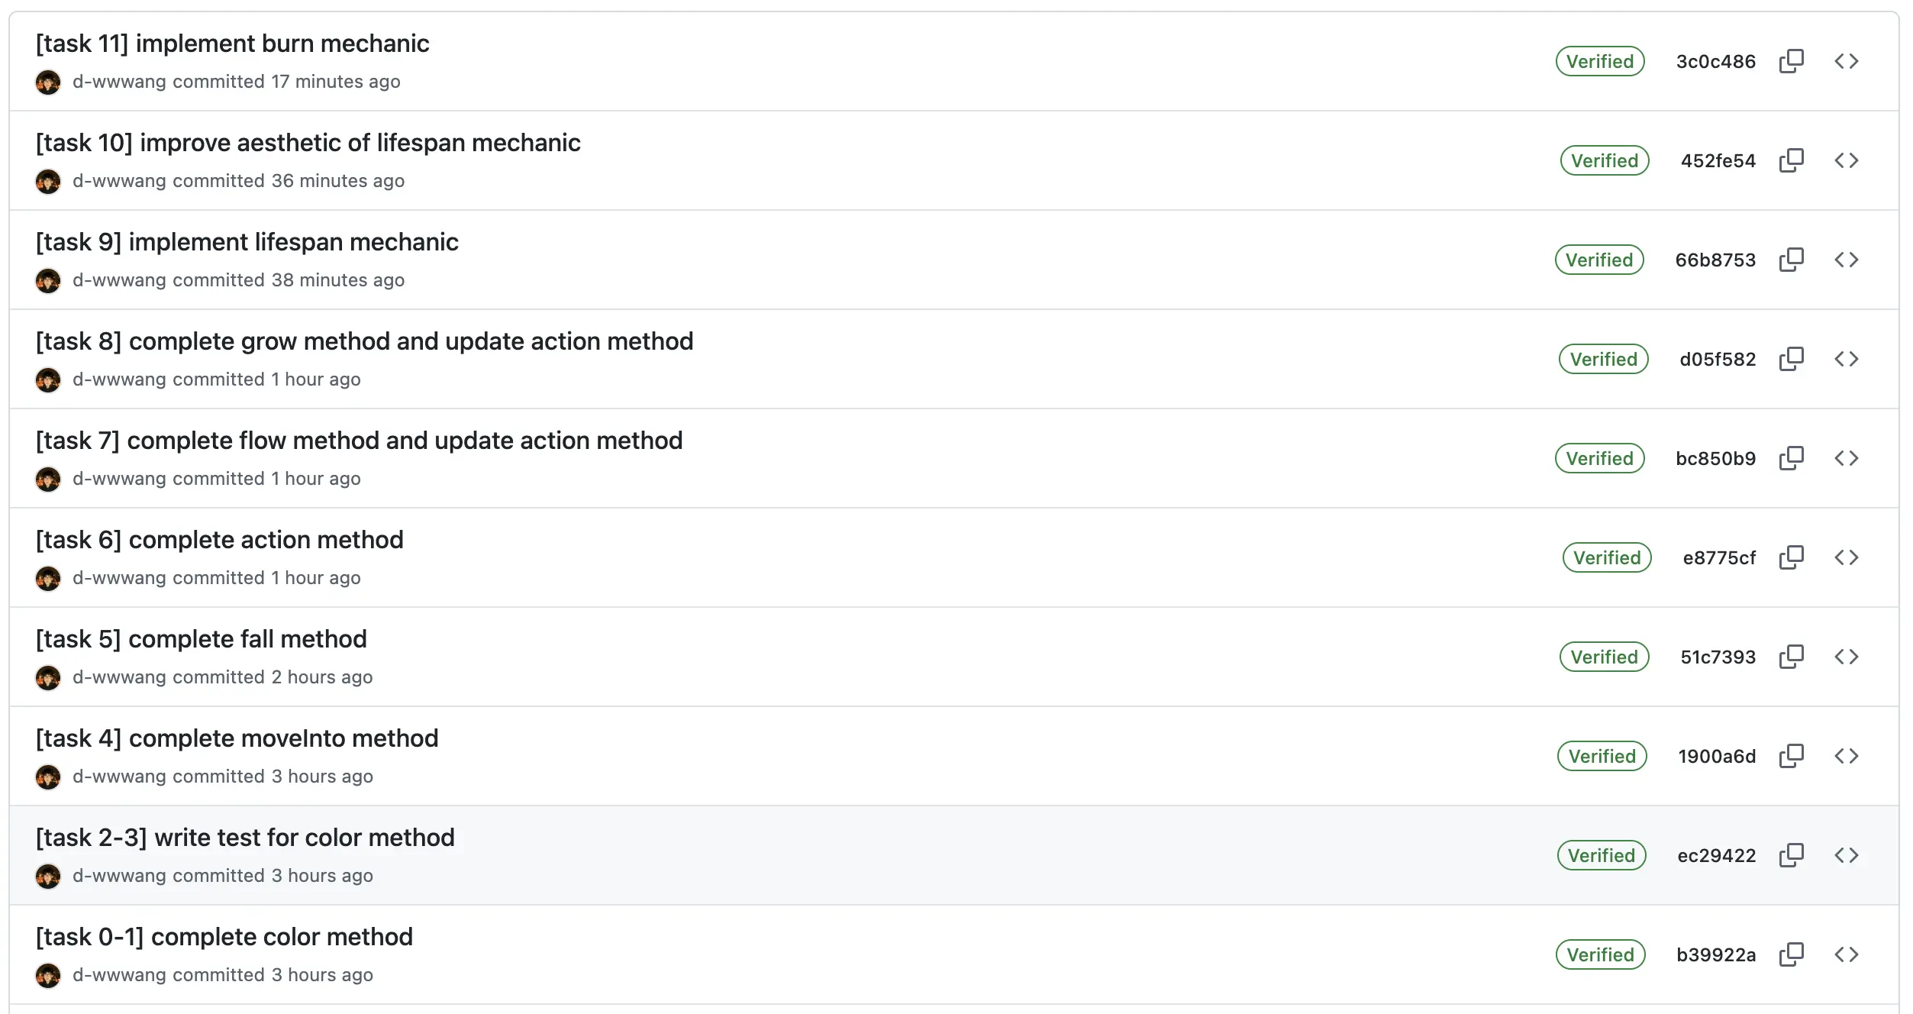Open code view for commit e8775cf

pos(1848,557)
